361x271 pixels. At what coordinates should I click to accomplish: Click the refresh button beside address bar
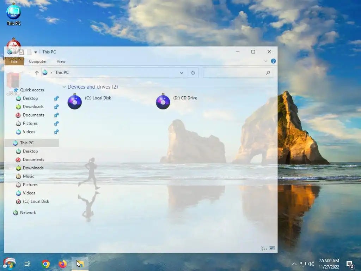click(x=193, y=73)
